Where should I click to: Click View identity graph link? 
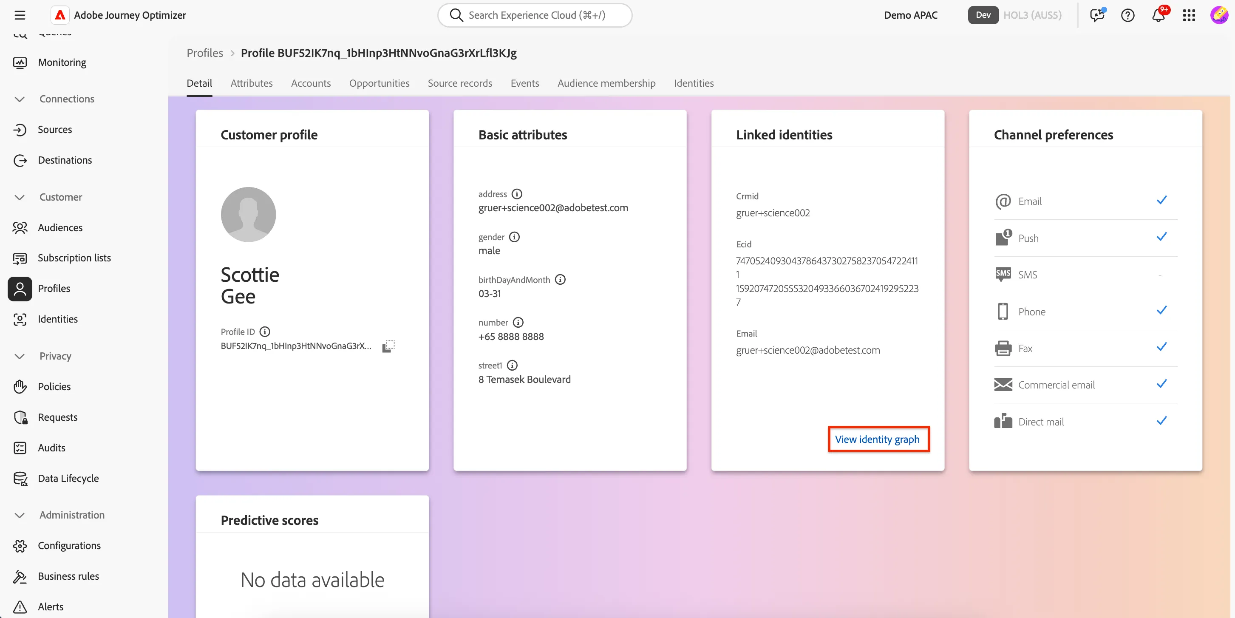[x=877, y=439]
